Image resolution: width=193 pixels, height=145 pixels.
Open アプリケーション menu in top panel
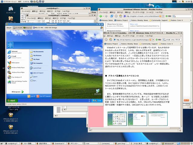pyautogui.click(x=10, y=2)
